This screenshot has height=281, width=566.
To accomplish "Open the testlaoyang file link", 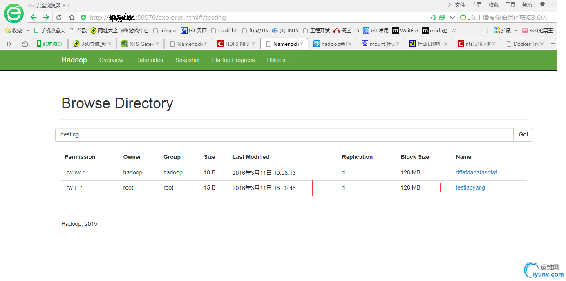I will click(470, 187).
